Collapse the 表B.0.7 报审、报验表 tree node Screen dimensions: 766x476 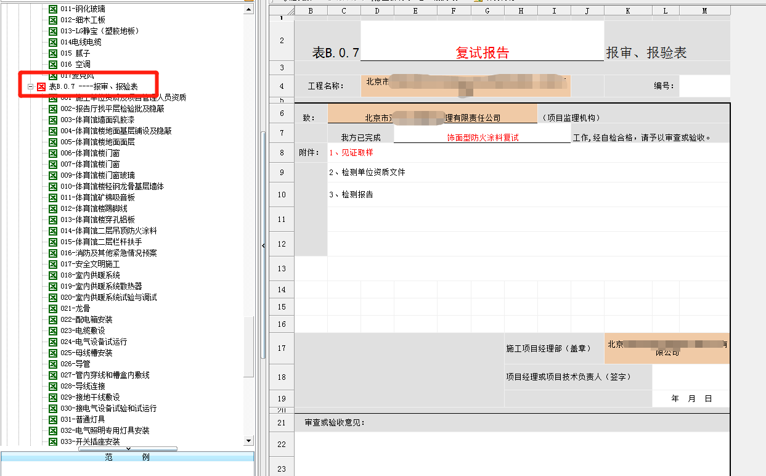(30, 87)
